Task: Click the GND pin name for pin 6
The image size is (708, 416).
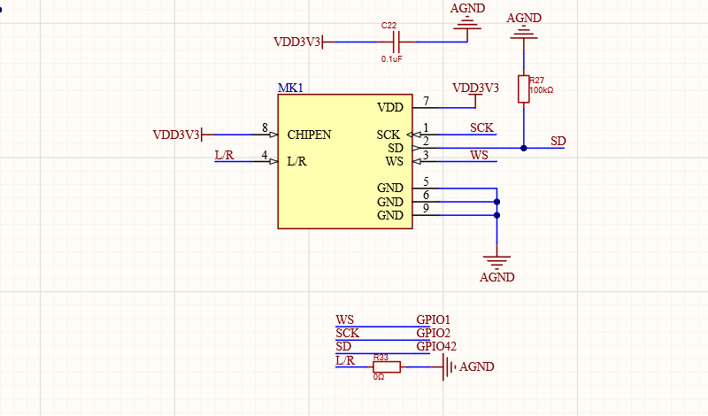Action: point(390,202)
